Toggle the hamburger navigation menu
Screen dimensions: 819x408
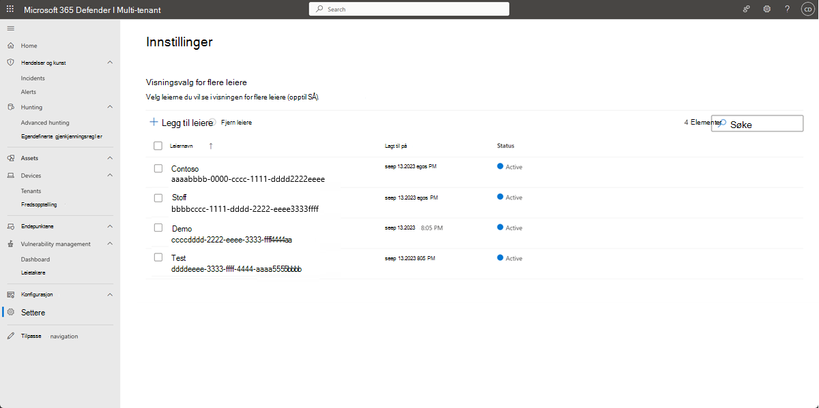[x=10, y=28]
